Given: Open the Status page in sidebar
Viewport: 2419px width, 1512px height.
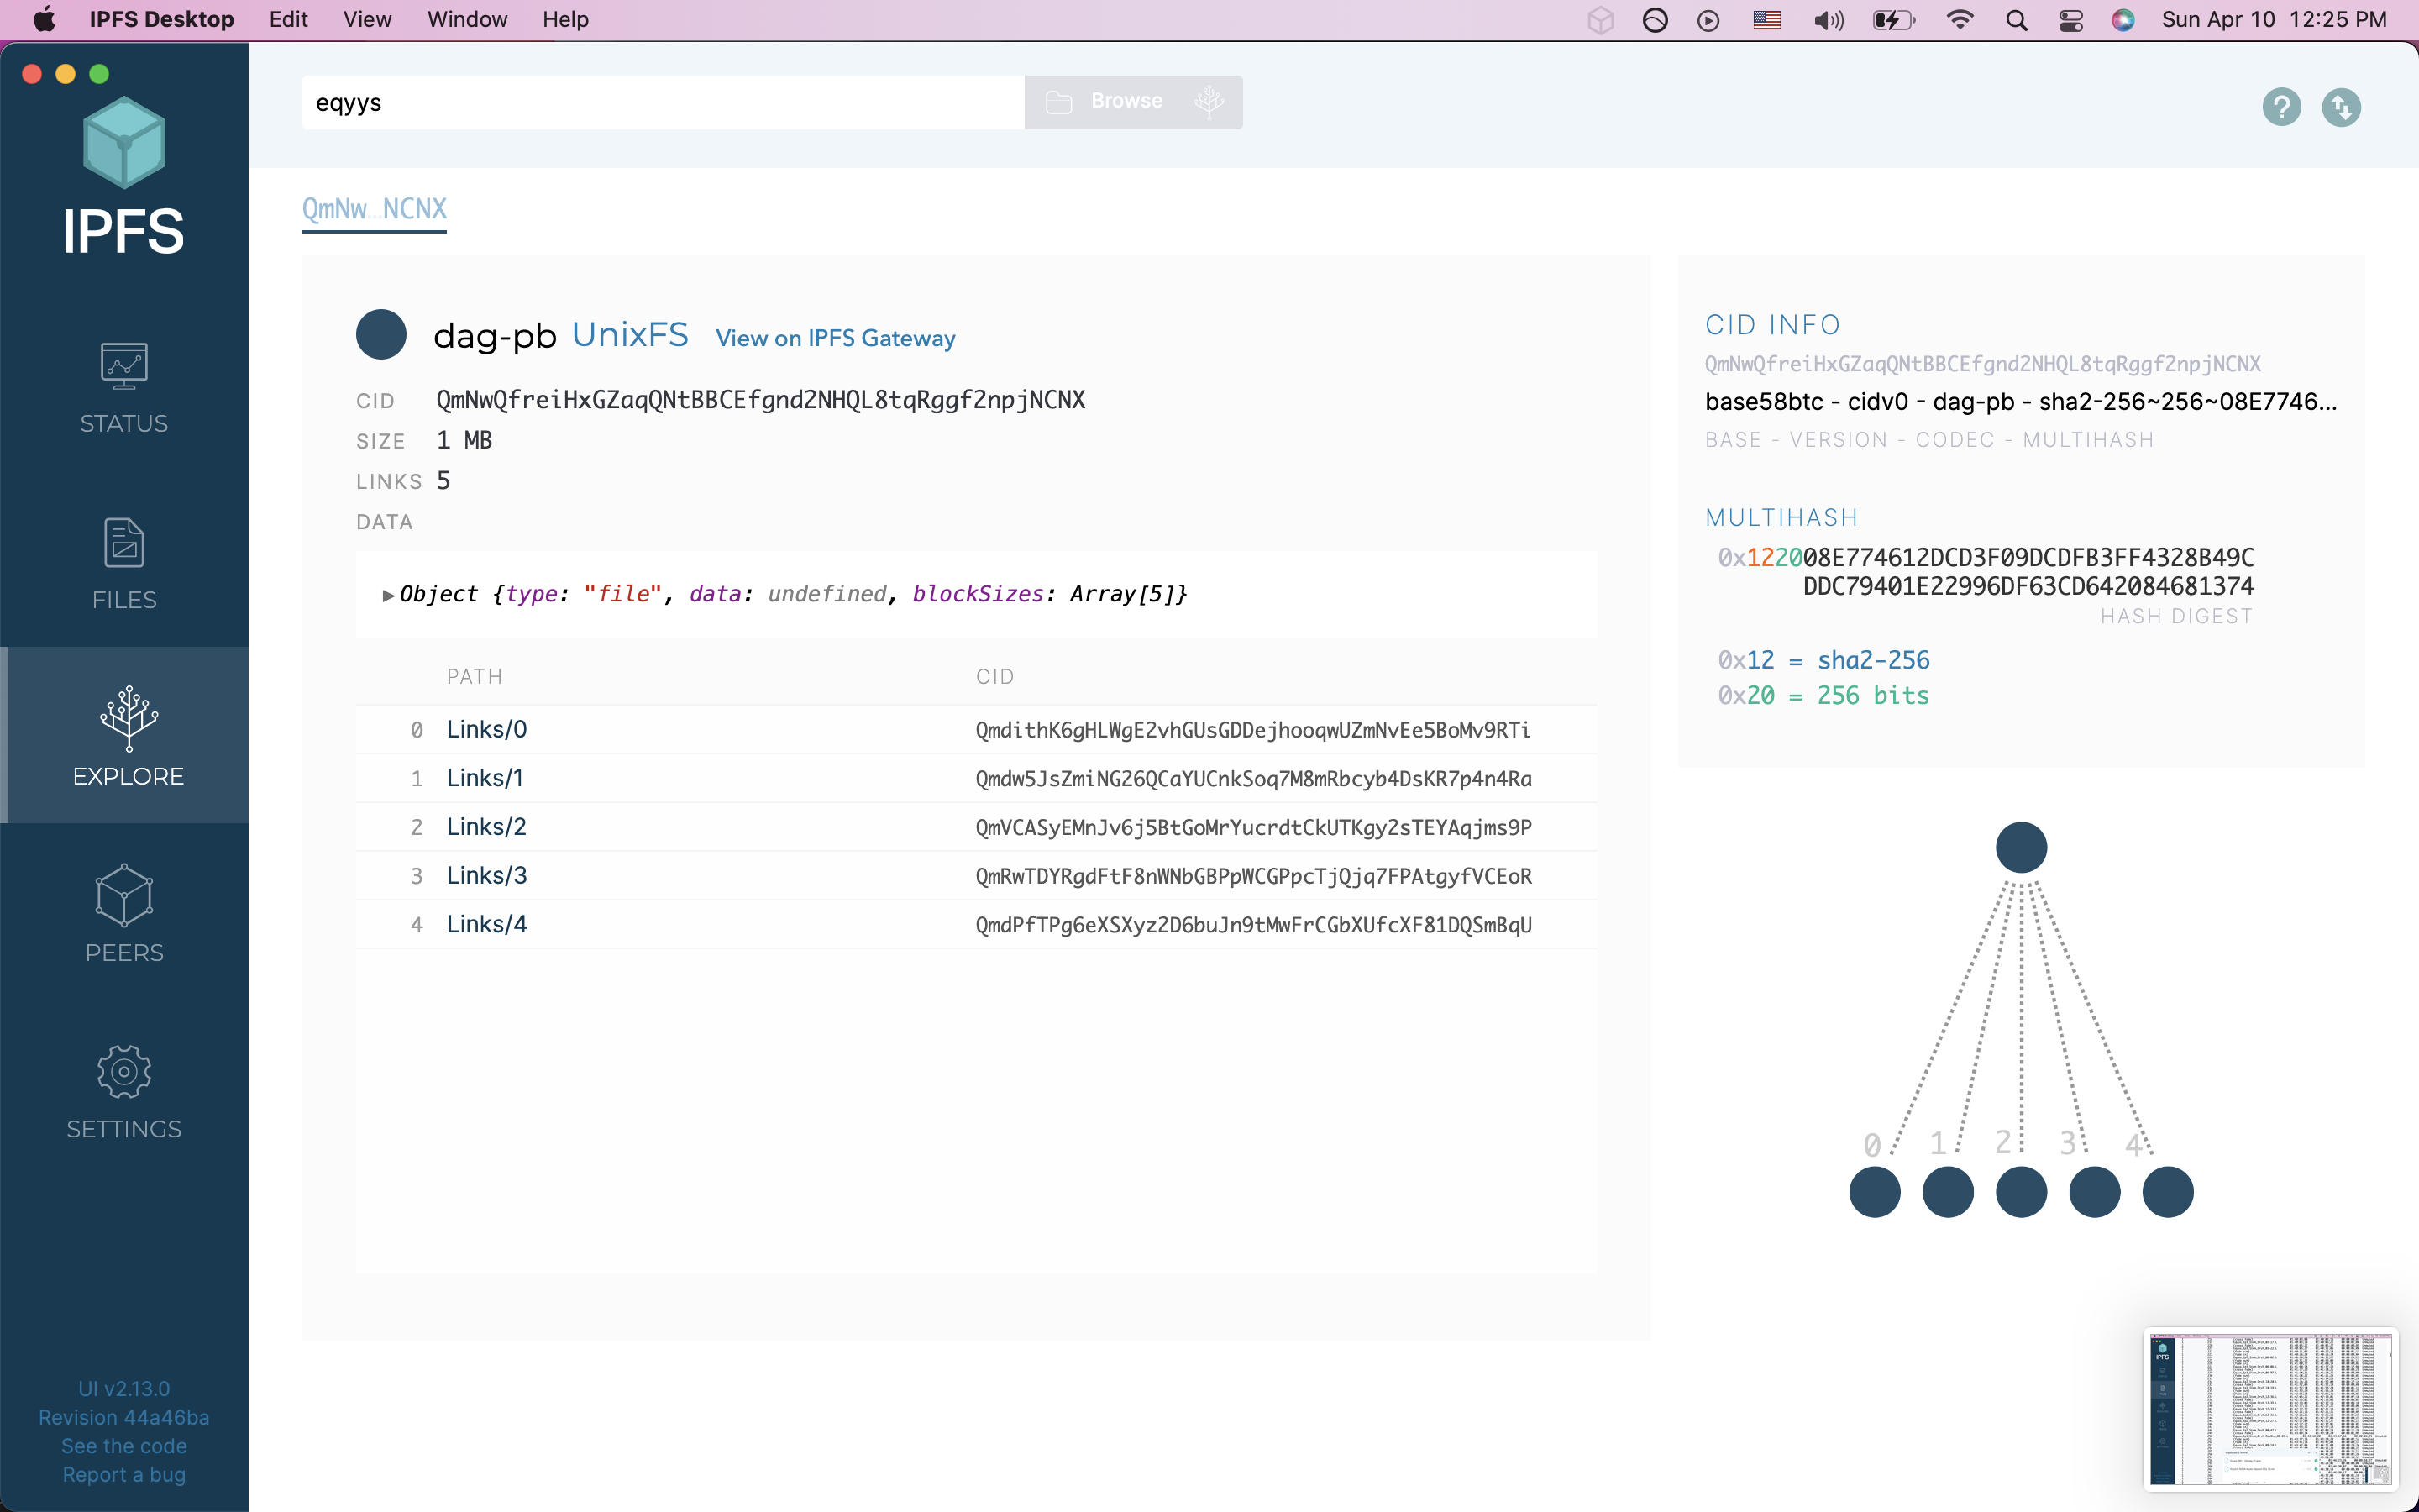Looking at the screenshot, I should coord(124,388).
